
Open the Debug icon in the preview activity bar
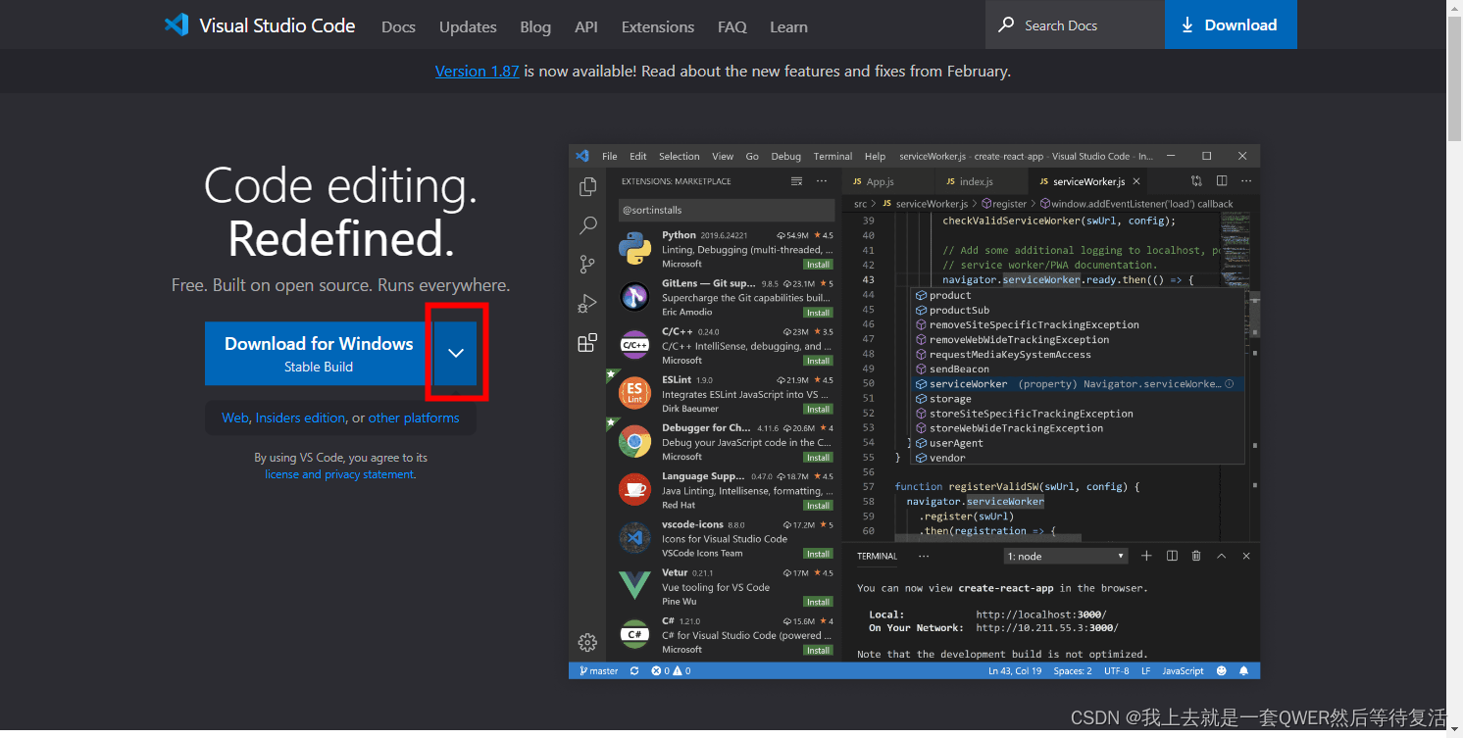pyautogui.click(x=587, y=303)
